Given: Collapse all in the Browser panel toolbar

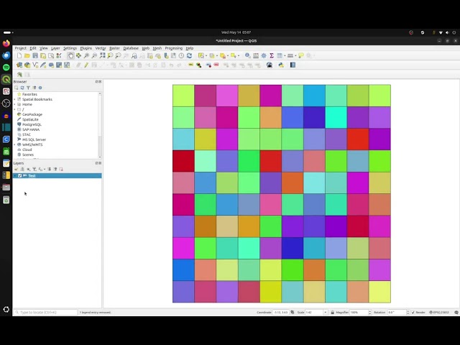Looking at the screenshot, I should click(x=34, y=88).
